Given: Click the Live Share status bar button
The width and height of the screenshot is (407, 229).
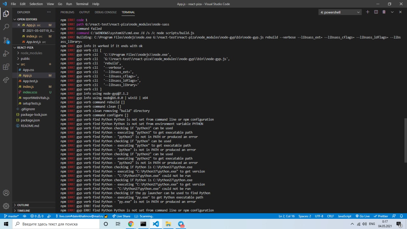Looking at the screenshot, I should (x=121, y=216).
